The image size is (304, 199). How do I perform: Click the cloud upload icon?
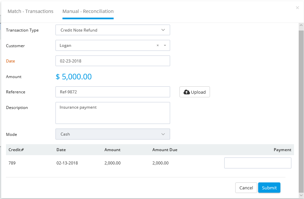pyautogui.click(x=187, y=92)
